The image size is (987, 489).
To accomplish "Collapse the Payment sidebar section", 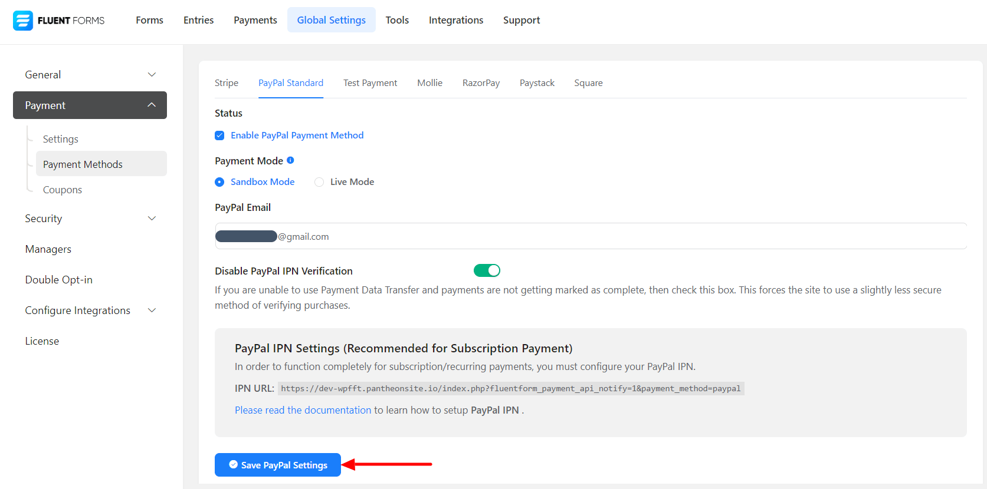I will (x=90, y=105).
